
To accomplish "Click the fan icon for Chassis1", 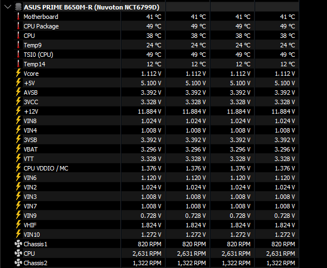I will [18, 244].
